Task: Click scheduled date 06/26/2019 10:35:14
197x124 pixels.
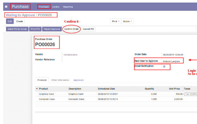Action: coord(108,99)
